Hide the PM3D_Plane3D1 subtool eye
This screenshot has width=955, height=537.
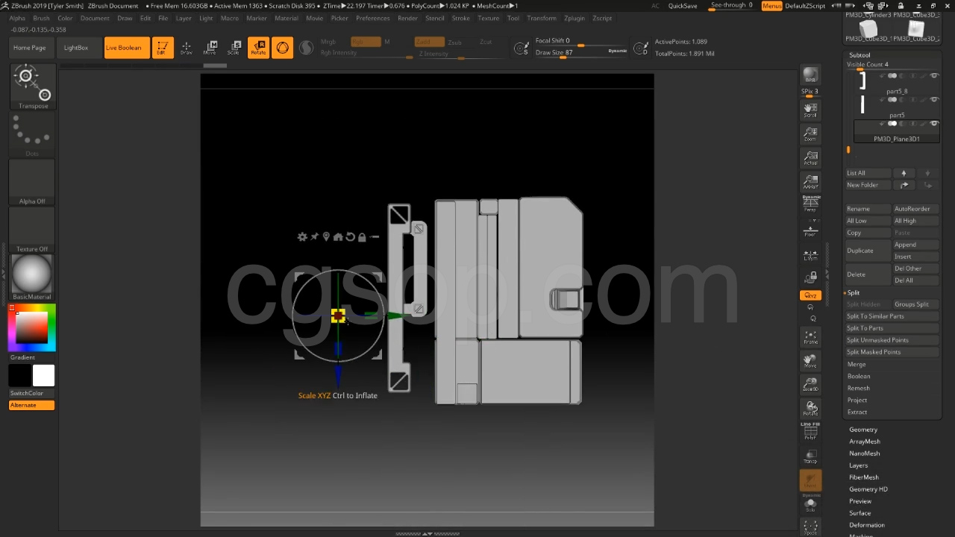(934, 124)
